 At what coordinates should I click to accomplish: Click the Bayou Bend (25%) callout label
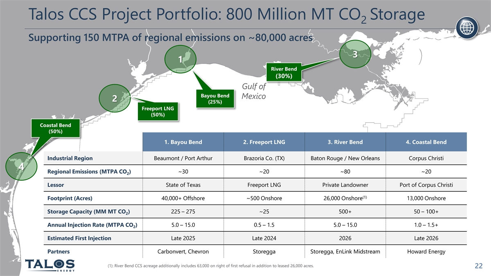coord(215,99)
